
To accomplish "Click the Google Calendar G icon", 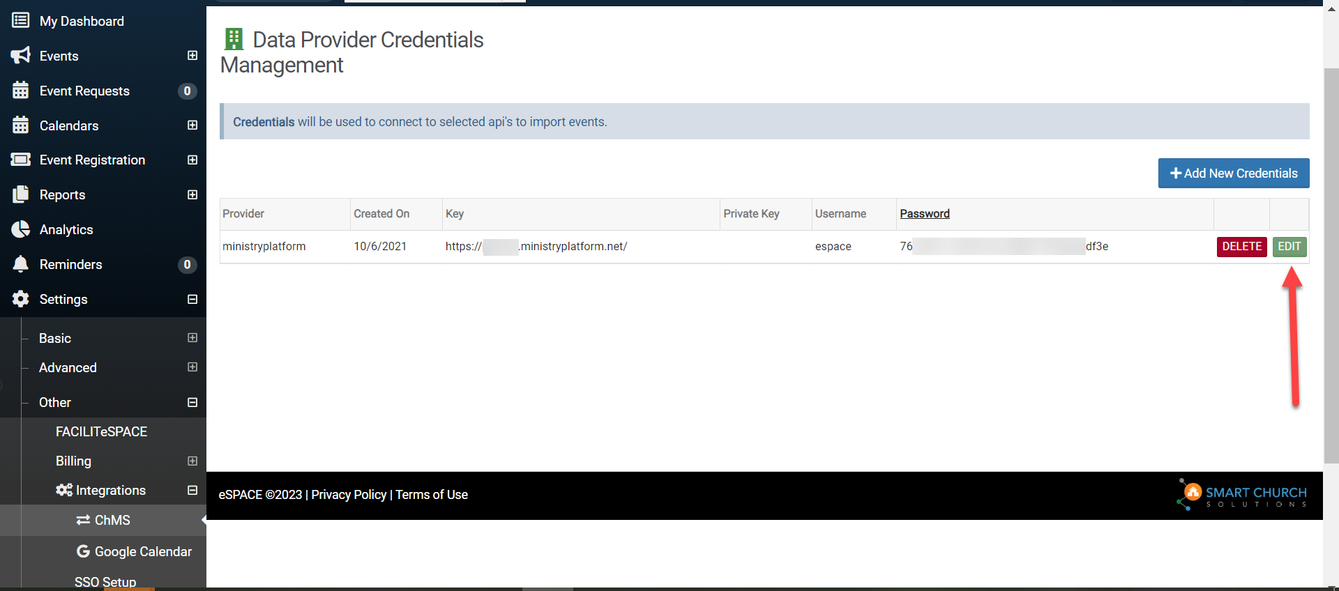I will [x=83, y=551].
